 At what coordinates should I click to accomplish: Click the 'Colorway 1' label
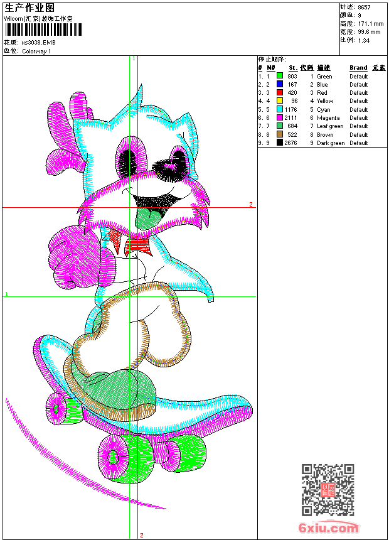[36, 51]
